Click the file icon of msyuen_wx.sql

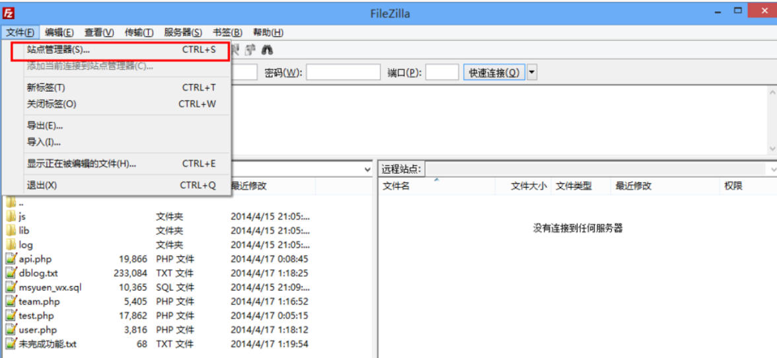(11, 287)
